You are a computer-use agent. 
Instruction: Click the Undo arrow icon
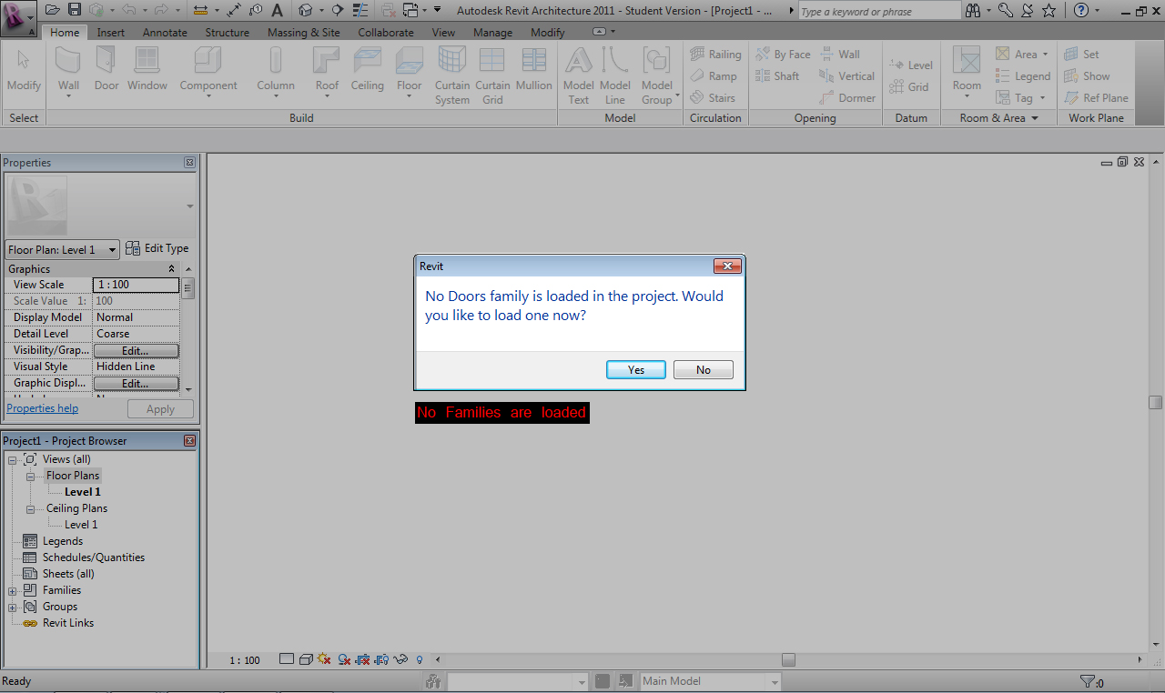coord(129,10)
